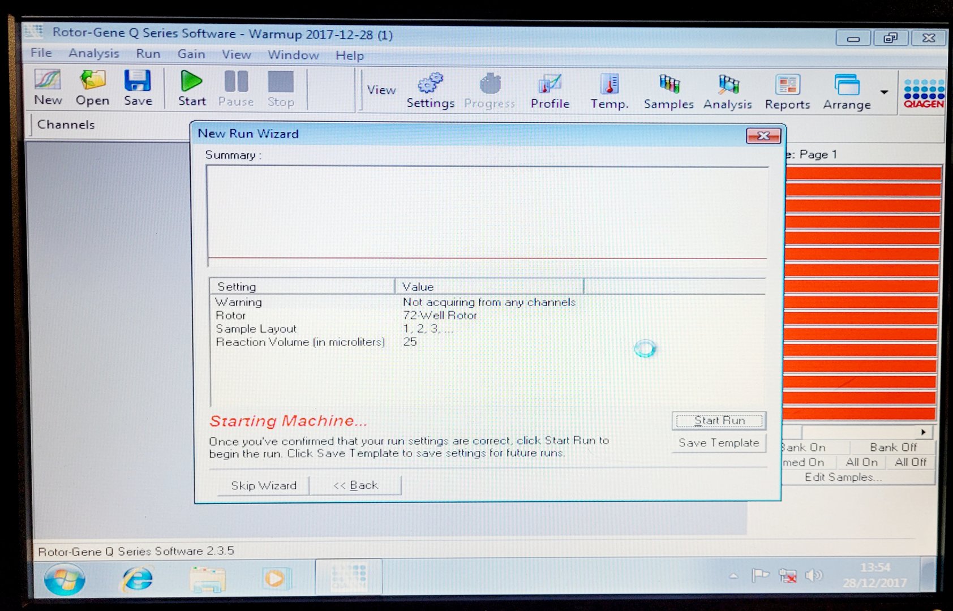The height and width of the screenshot is (611, 953).
Task: Show the Progress view
Action: (490, 91)
